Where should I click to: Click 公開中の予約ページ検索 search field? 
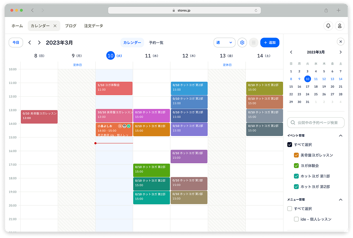pyautogui.click(x=315, y=122)
